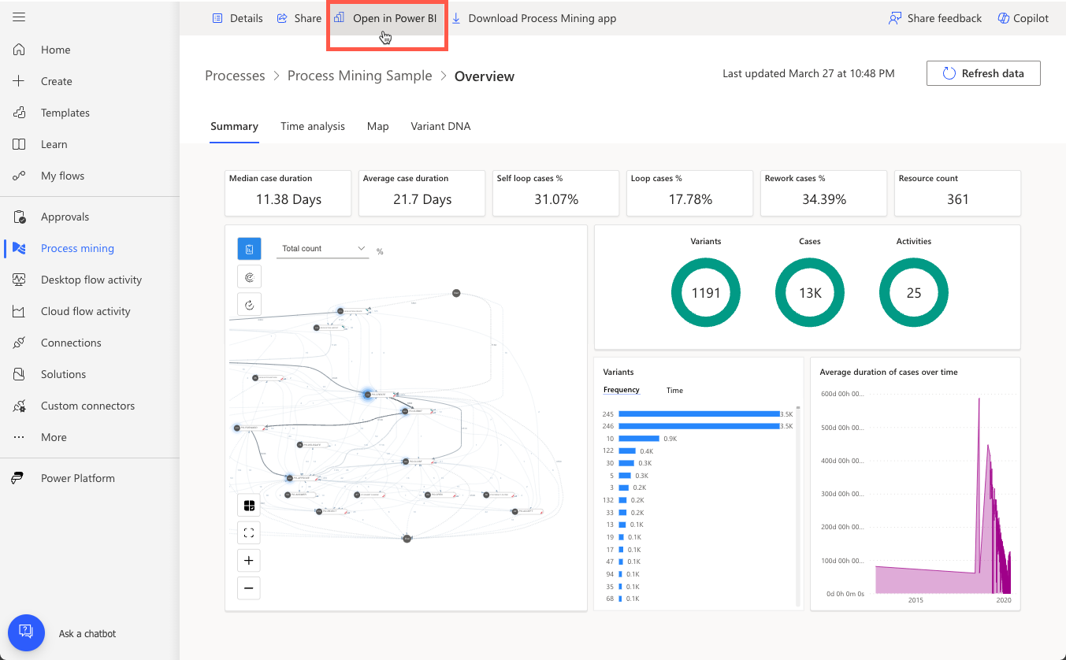Image resolution: width=1066 pixels, height=660 pixels.
Task: Open Approvals in the sidebar
Action: tap(65, 217)
